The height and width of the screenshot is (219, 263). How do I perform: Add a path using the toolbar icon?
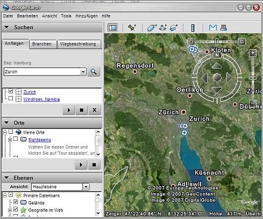pyautogui.click(x=163, y=28)
